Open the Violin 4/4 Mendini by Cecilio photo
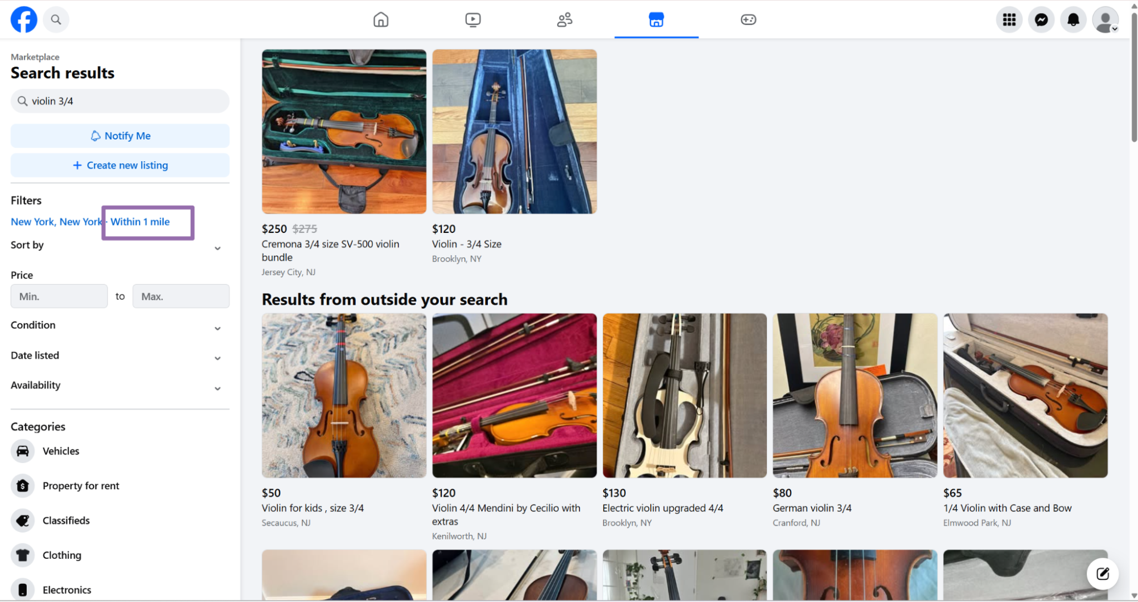The width and height of the screenshot is (1138, 602). pyautogui.click(x=515, y=395)
